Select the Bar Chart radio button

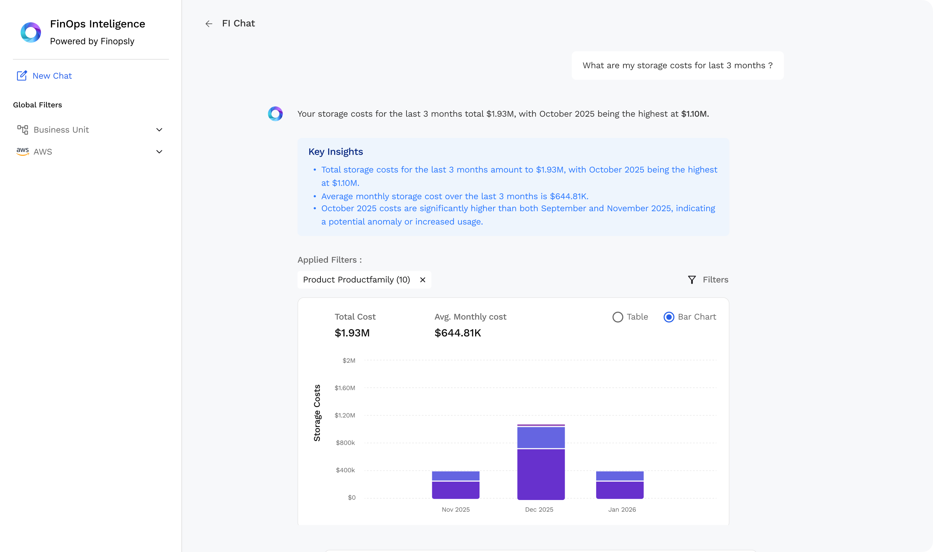point(669,317)
